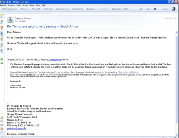The width and height of the screenshot is (179, 138).
Task: Switch to Mail view via bottom sidebar icon
Action: pyautogui.click(x=2, y=118)
